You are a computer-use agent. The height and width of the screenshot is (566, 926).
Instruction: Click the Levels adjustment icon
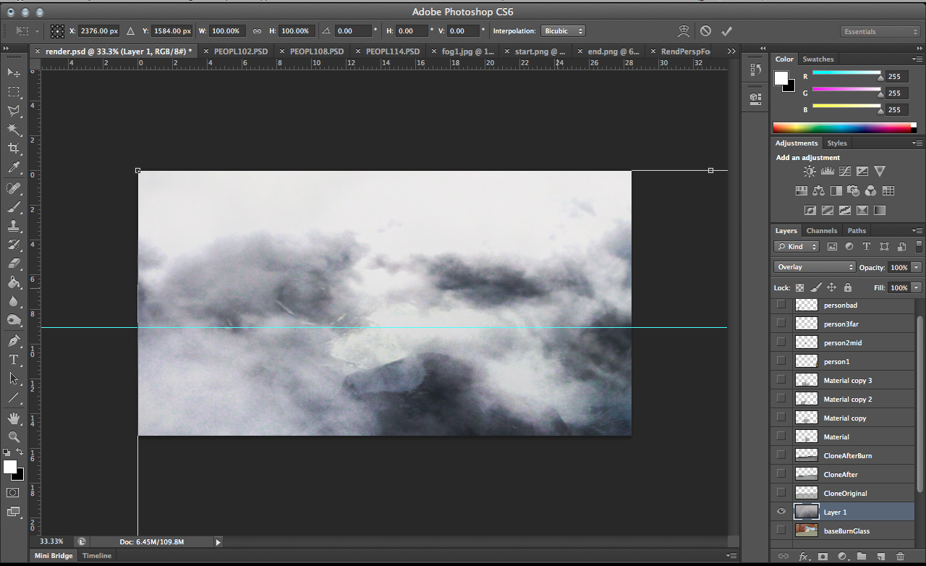click(x=827, y=172)
